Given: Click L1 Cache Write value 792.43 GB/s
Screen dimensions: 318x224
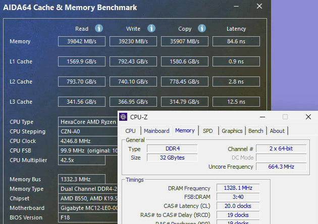Looking at the screenshot, I should pyautogui.click(x=133, y=61).
